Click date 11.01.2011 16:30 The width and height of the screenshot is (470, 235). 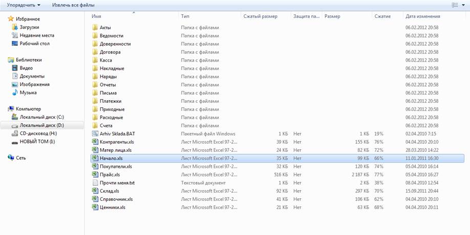422,158
